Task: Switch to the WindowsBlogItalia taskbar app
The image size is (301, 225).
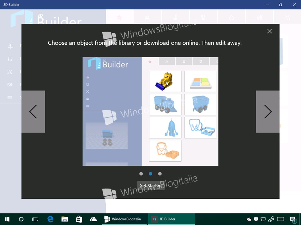Action: click(x=124, y=219)
